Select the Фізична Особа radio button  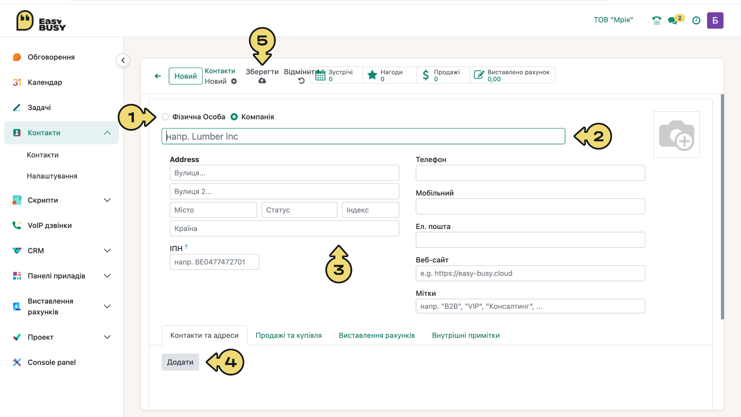coord(165,117)
